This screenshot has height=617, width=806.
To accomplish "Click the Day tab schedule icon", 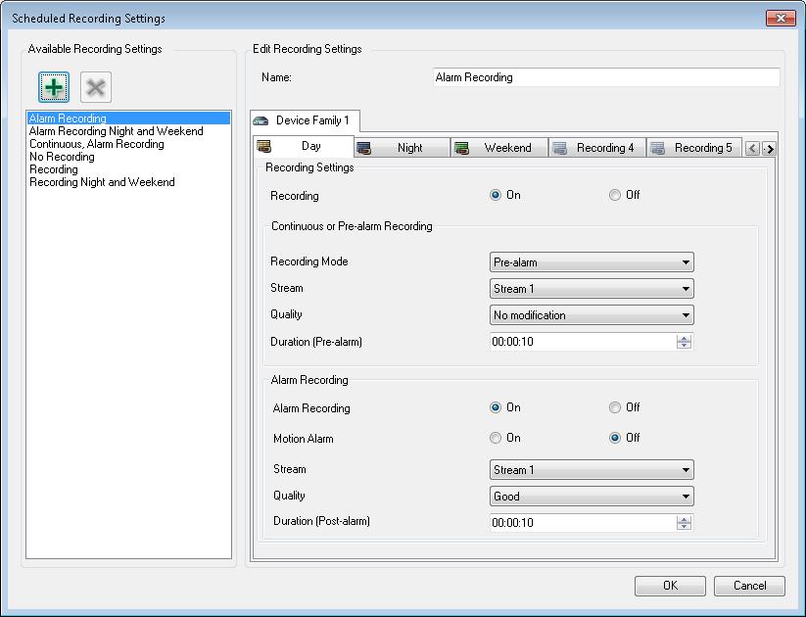I will tap(263, 146).
